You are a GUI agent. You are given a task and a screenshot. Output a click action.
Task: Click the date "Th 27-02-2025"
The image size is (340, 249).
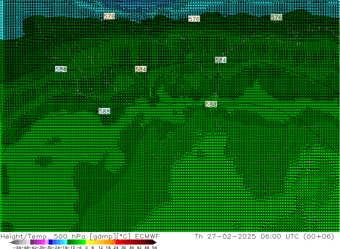(225, 236)
